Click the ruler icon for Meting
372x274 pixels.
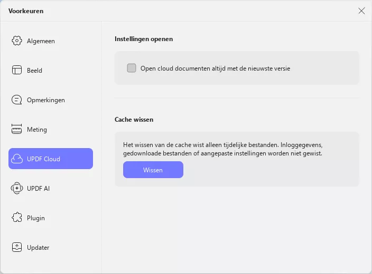tap(16, 129)
